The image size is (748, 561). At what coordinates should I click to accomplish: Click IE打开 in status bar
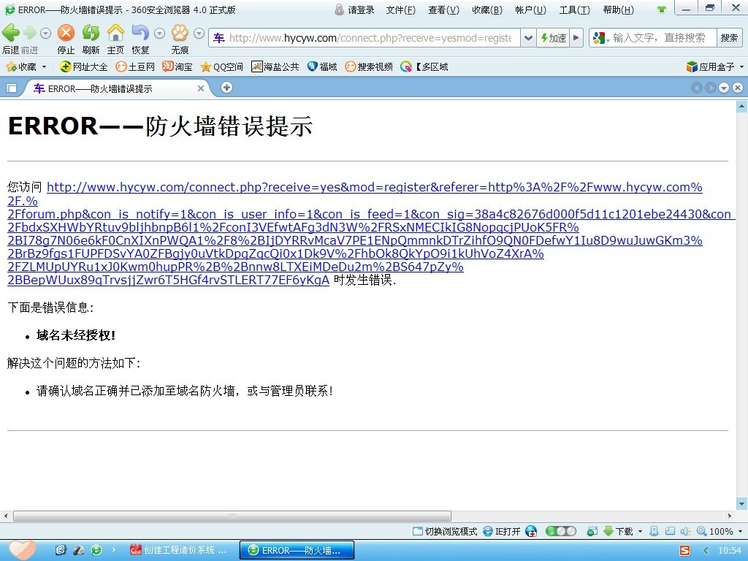(x=501, y=532)
